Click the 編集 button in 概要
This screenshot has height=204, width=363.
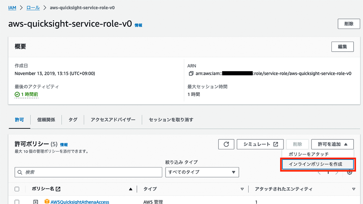point(342,47)
